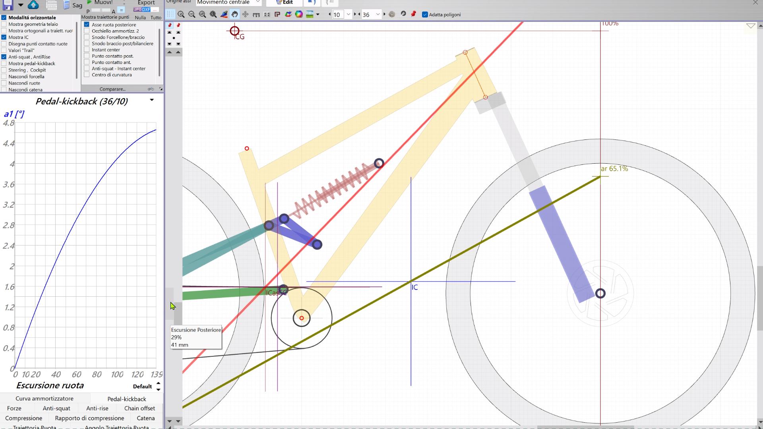The image size is (763, 429).
Task: Click the ruler measurement icon
Action: [x=256, y=15]
